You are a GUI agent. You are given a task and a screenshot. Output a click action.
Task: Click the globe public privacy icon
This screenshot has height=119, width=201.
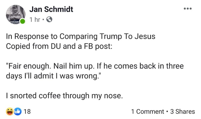[x=50, y=20]
